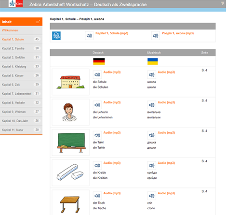The width and height of the screenshot is (226, 215).
Task: Click the Ukrainian flag
Action: coord(153,61)
